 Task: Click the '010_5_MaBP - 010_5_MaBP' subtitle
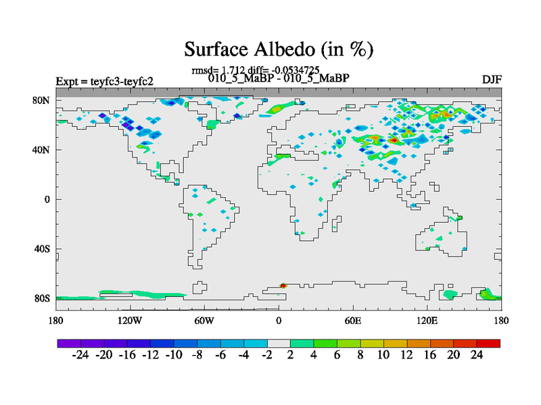click(279, 78)
